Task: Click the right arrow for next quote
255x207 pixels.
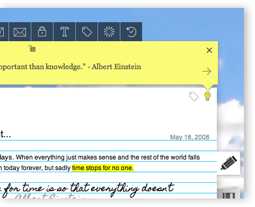Action: (207, 71)
